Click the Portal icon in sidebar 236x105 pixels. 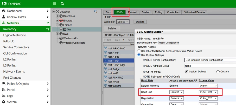tap(4, 90)
